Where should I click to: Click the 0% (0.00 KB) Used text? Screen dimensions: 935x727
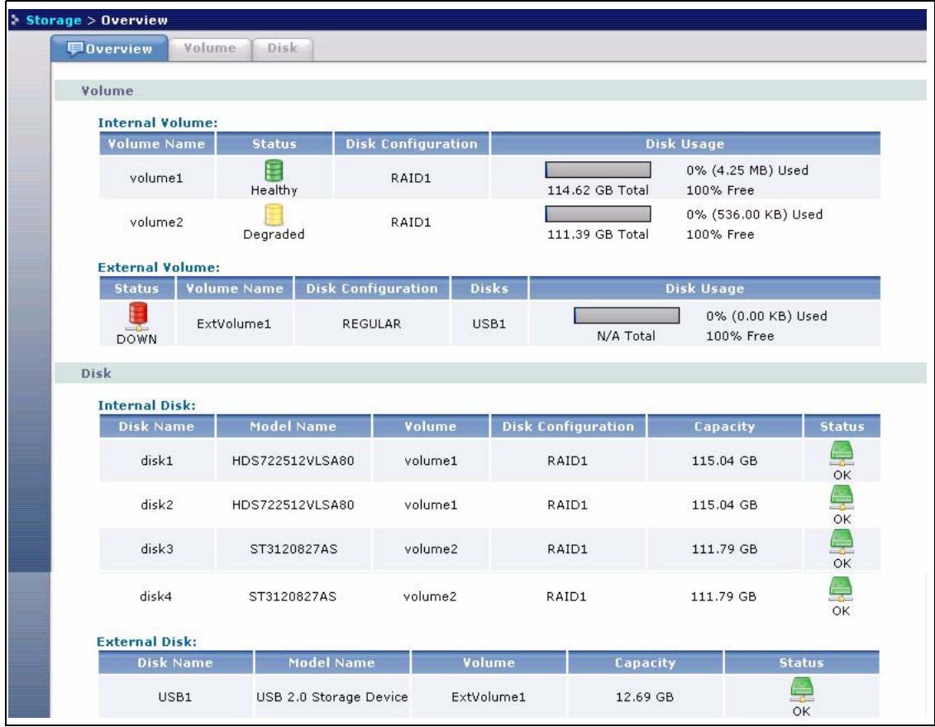click(x=766, y=315)
